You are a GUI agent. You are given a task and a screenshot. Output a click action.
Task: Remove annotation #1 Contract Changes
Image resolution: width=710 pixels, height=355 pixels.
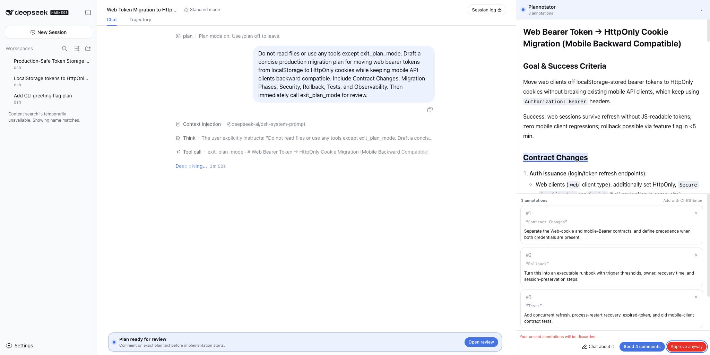point(696,214)
